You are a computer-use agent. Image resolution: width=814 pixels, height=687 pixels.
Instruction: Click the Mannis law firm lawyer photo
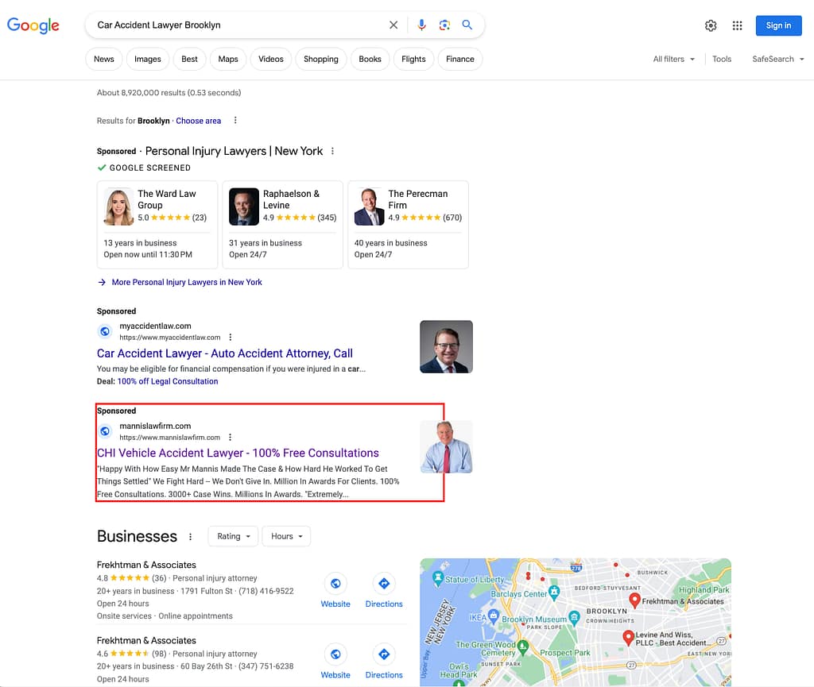tap(446, 447)
